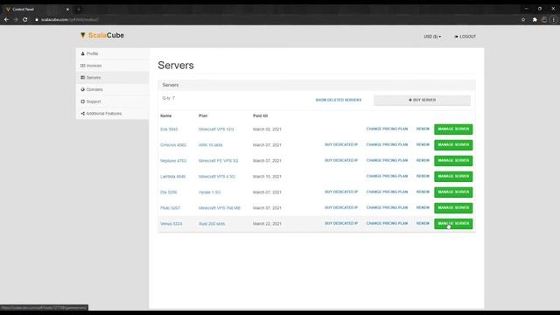Click the "Paid till" column header

pos(261,115)
